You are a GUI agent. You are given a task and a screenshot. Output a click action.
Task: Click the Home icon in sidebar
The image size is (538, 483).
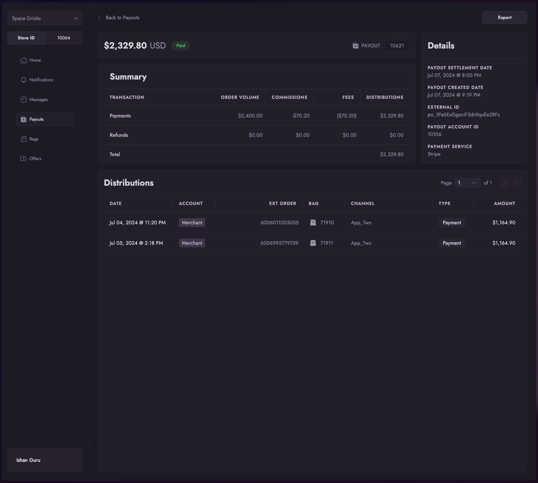(x=24, y=60)
